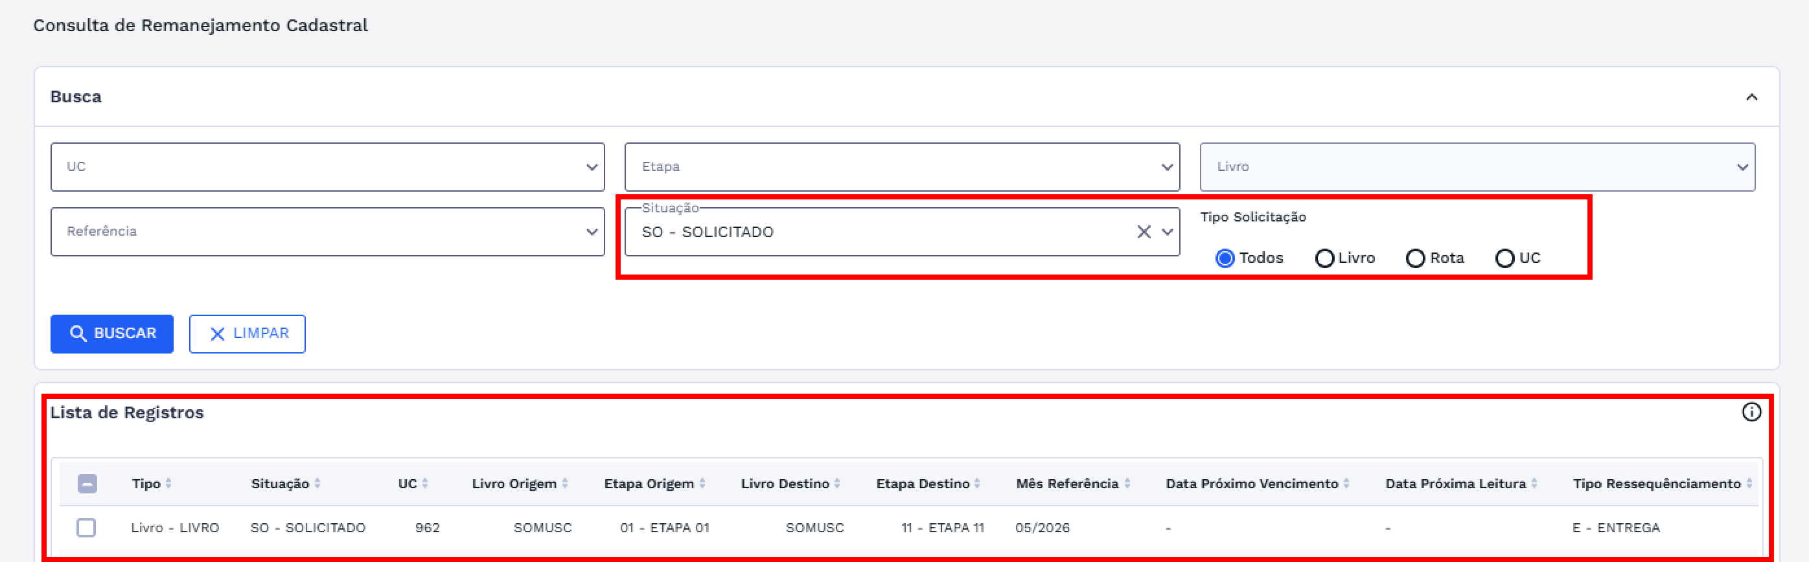Screen dimensions: 1809x562
Task: Open the Livro dropdown filter
Action: [1477, 167]
